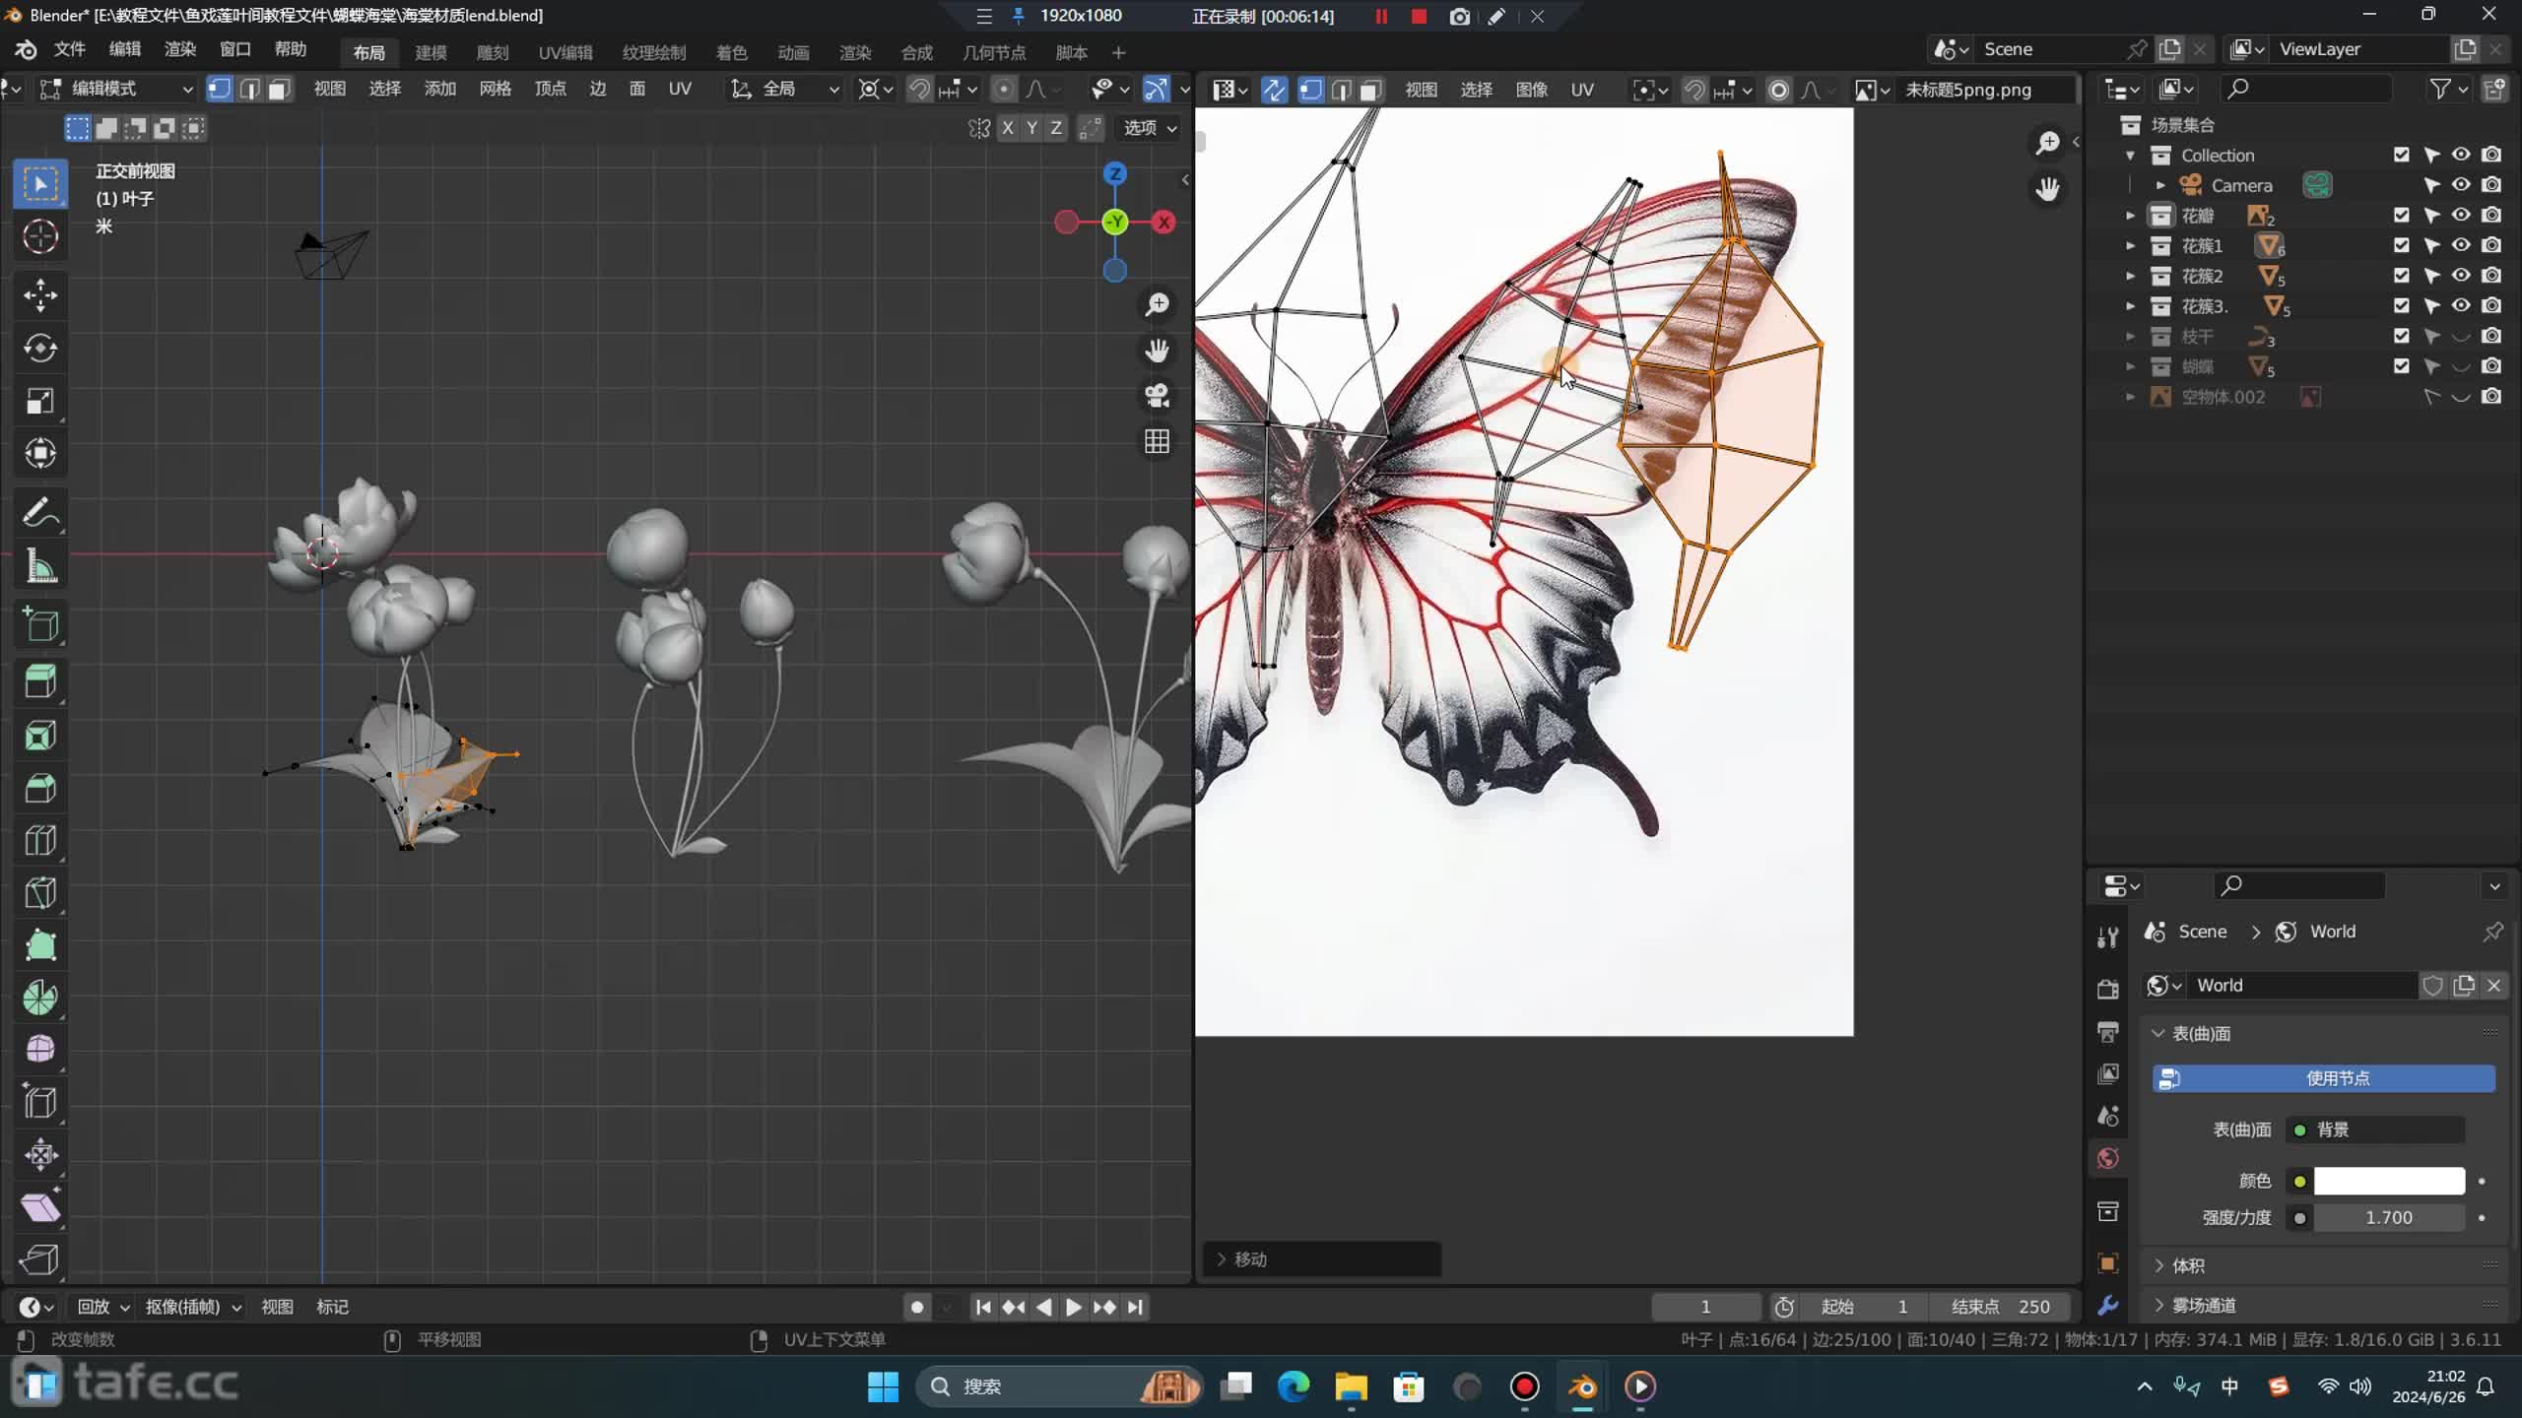Switch to the 几何节点 workspace tab
Image resolution: width=2522 pixels, height=1418 pixels.
click(x=994, y=53)
